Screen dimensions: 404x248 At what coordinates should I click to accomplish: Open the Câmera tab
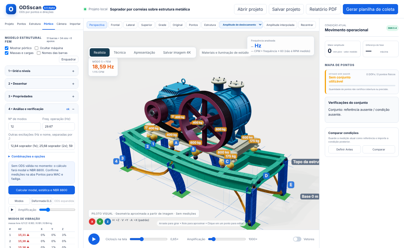61,24
